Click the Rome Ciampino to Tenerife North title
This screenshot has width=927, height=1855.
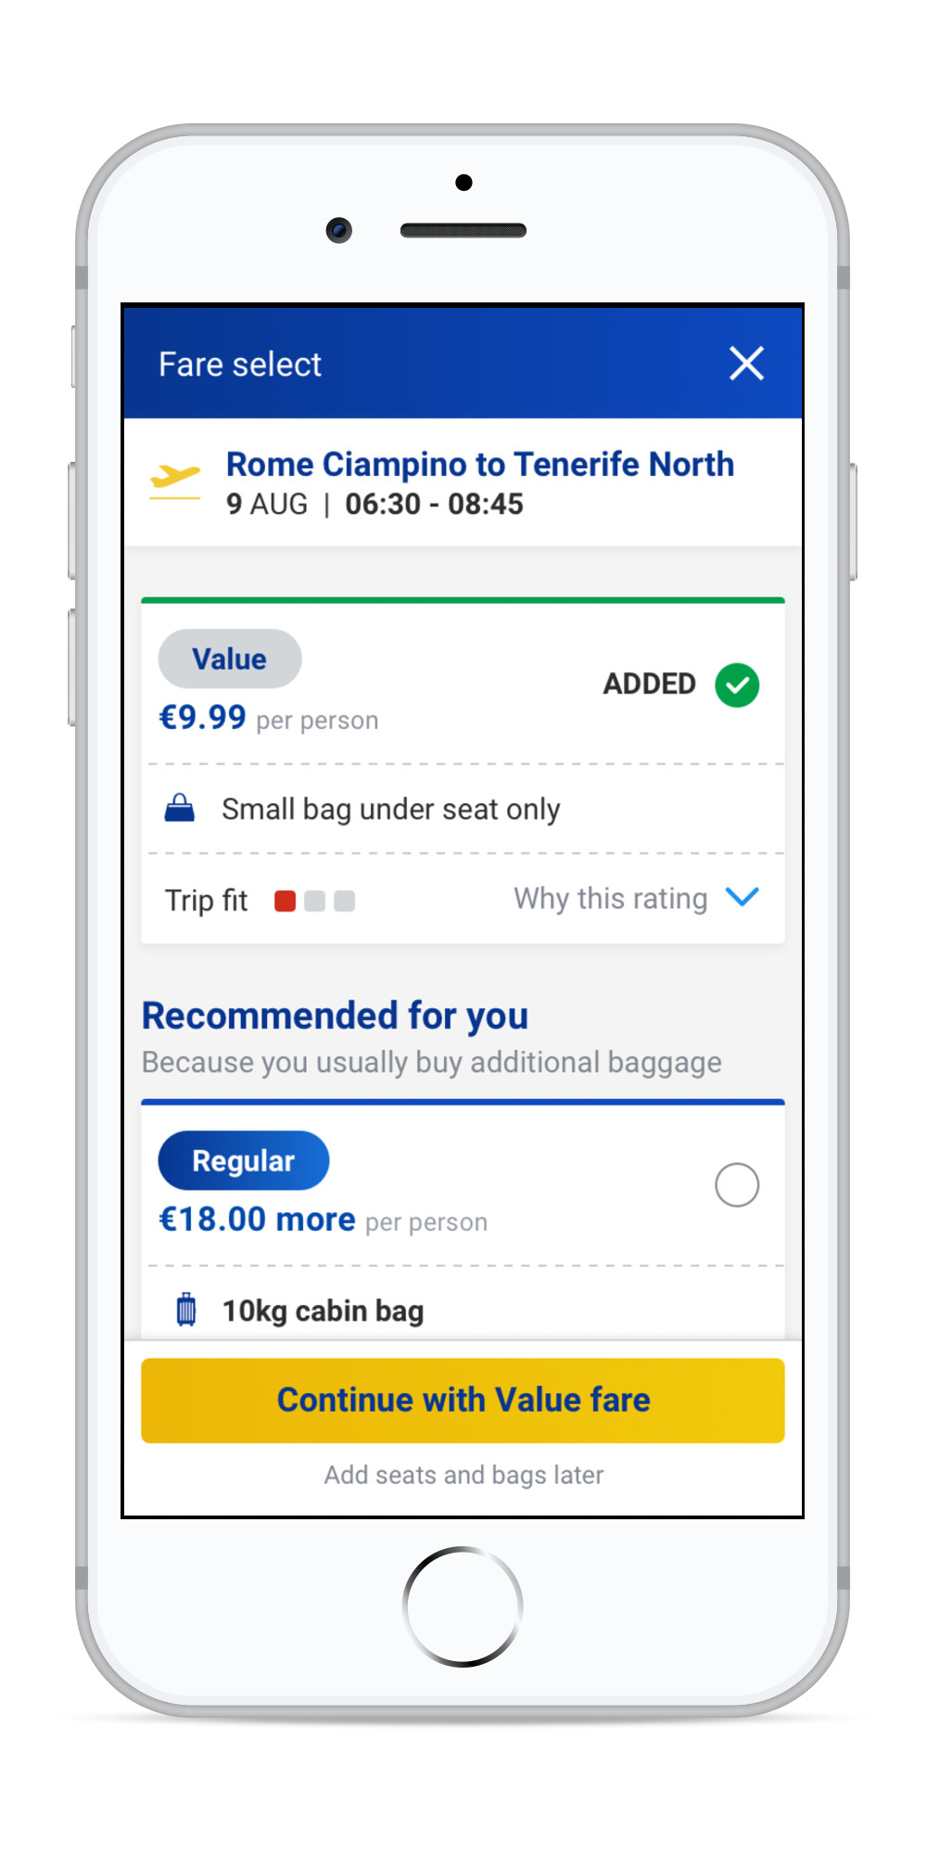479,464
